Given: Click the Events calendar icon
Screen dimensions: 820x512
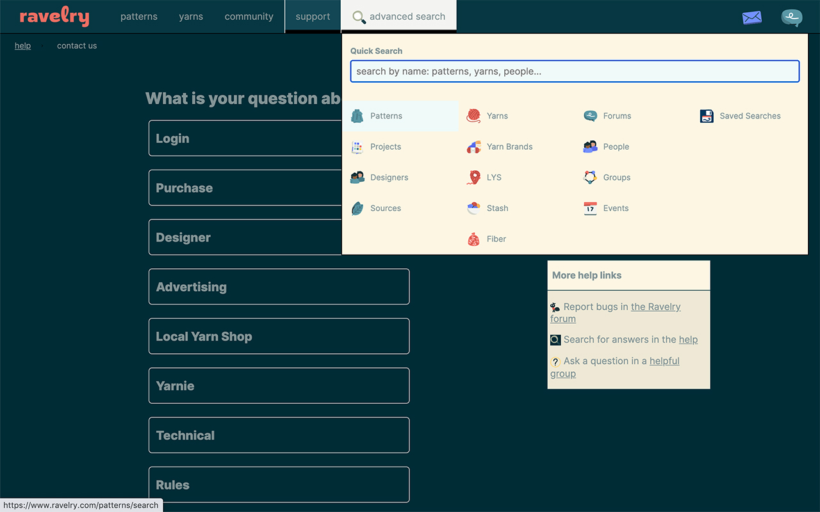Looking at the screenshot, I should 590,208.
